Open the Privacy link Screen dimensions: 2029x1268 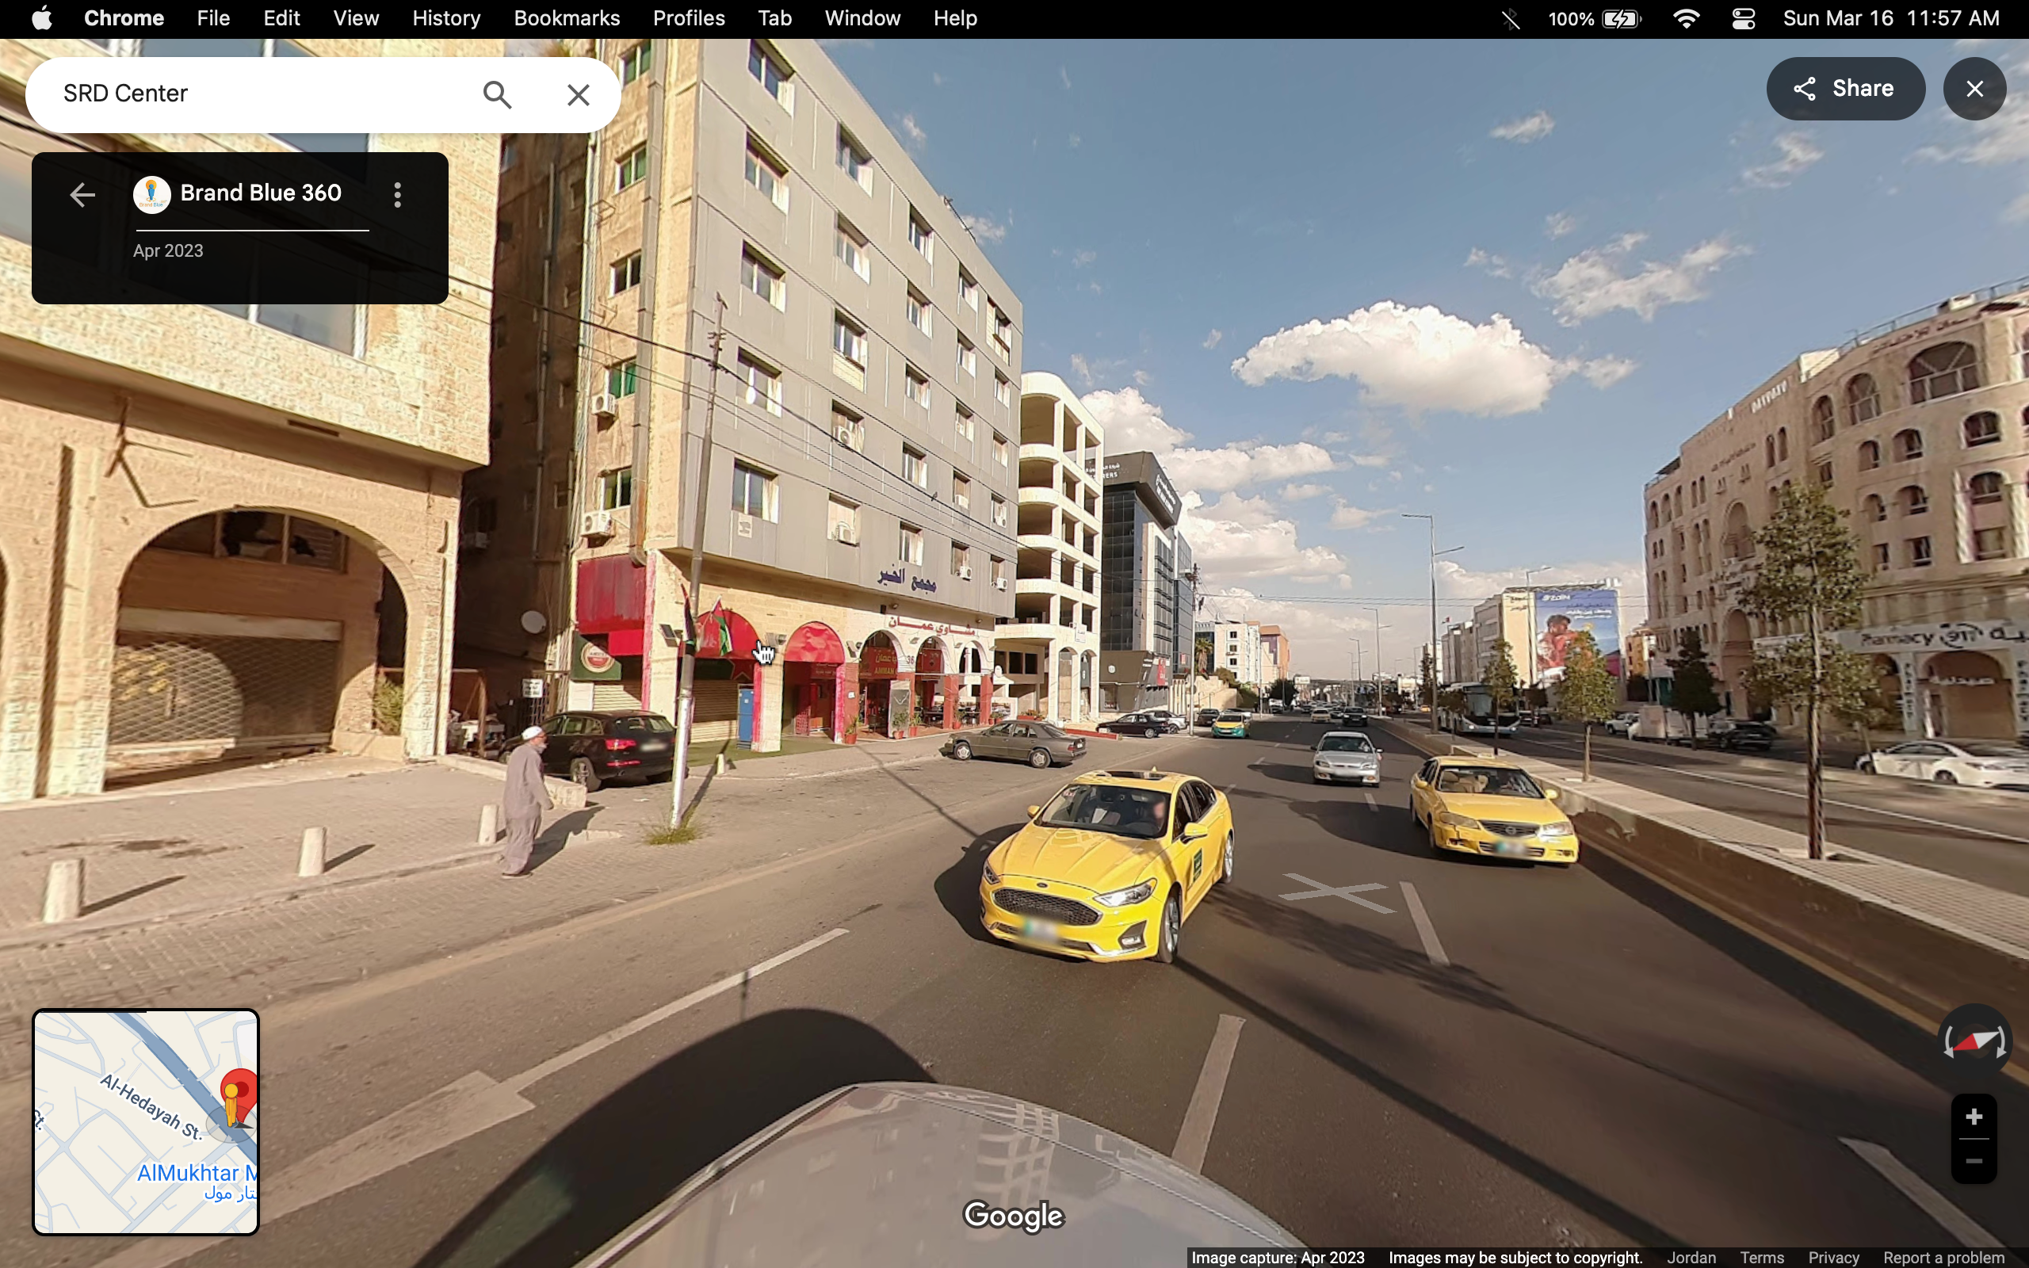point(1834,1257)
